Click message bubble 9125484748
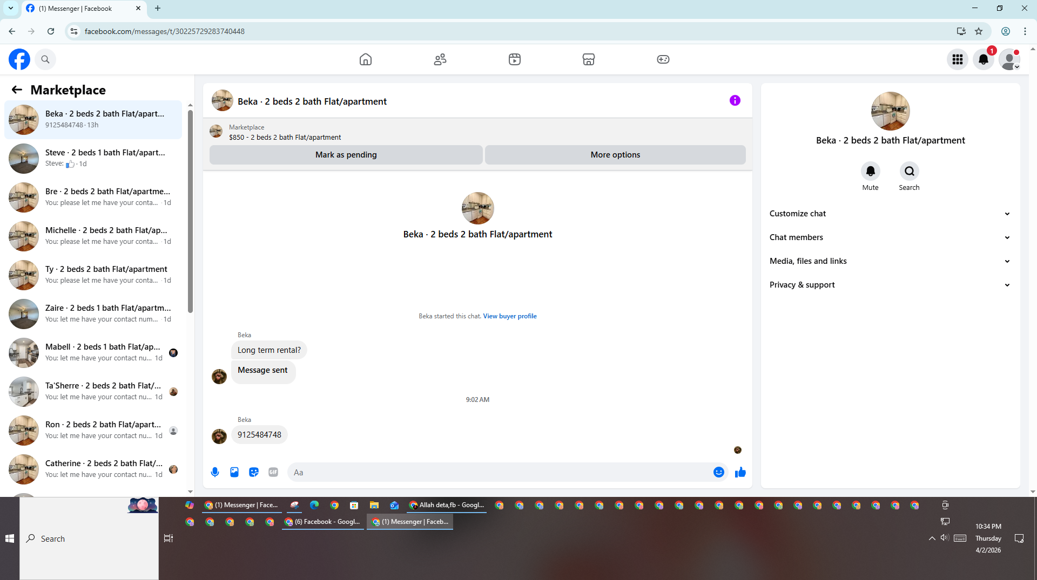Viewport: 1037px width, 580px height. [x=259, y=435]
